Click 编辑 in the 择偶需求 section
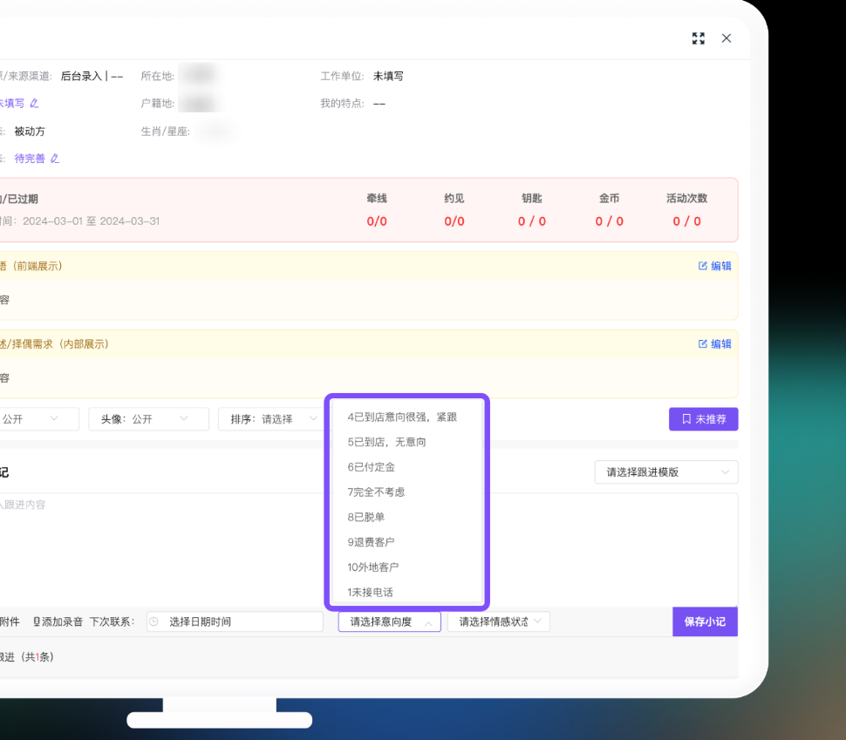 (x=714, y=344)
